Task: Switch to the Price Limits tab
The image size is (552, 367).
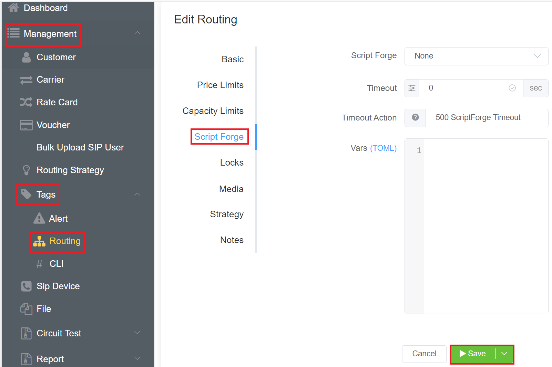Action: [220, 85]
